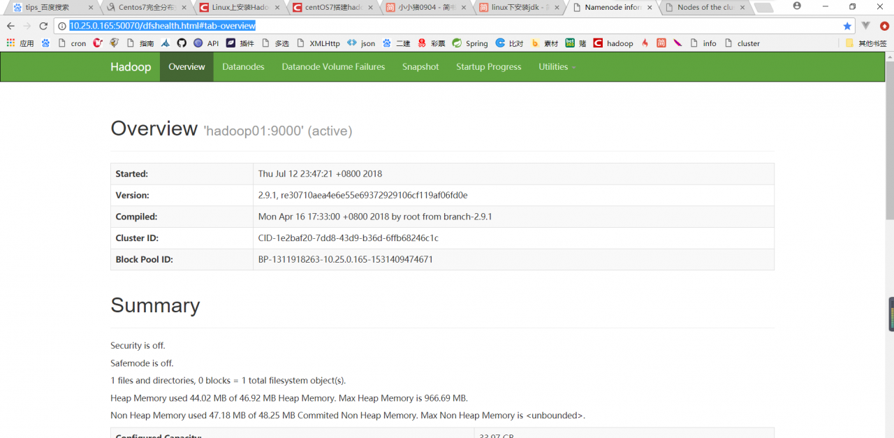Open the hadoop bookmark
The width and height of the screenshot is (894, 438).
(613, 43)
